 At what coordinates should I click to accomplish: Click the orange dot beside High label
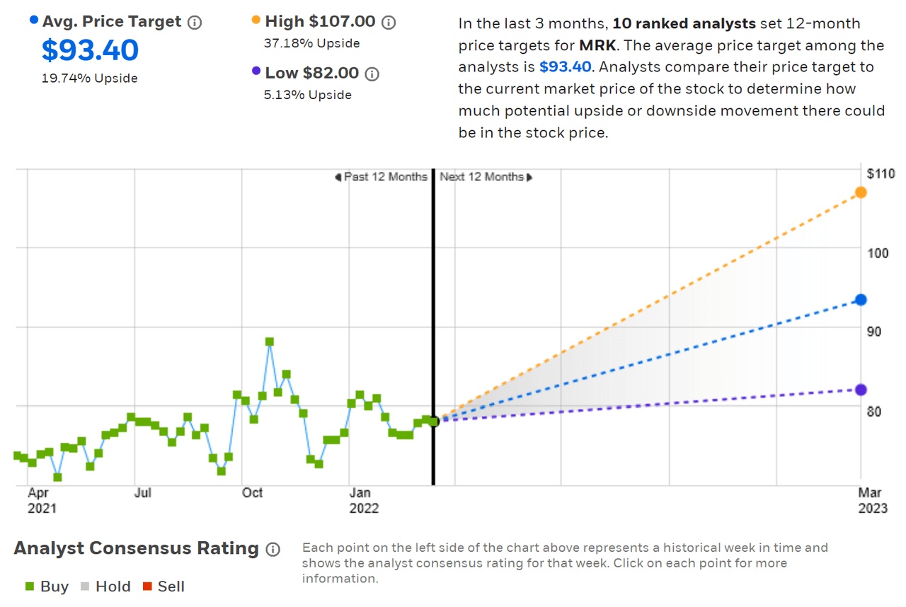(x=257, y=22)
